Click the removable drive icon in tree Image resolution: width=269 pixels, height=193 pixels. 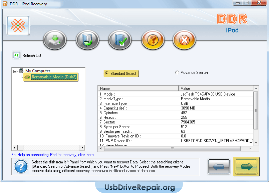pos(27,77)
